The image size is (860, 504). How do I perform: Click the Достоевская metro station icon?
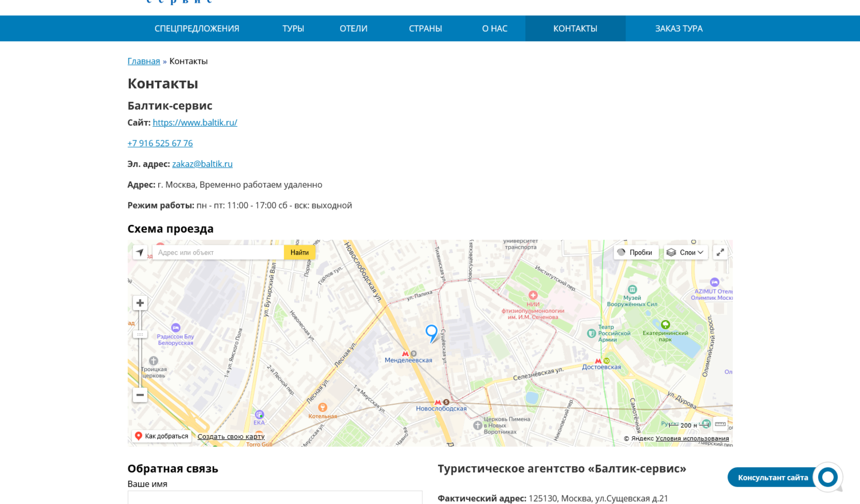(599, 361)
